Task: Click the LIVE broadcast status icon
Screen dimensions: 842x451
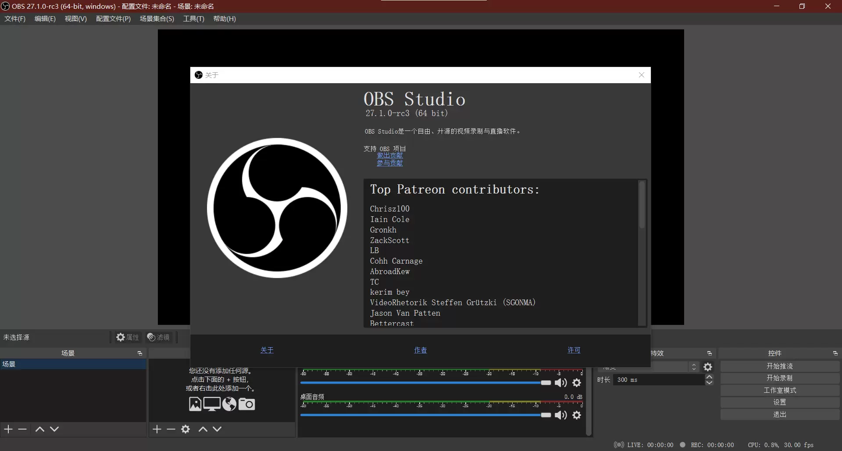Action: 619,445
